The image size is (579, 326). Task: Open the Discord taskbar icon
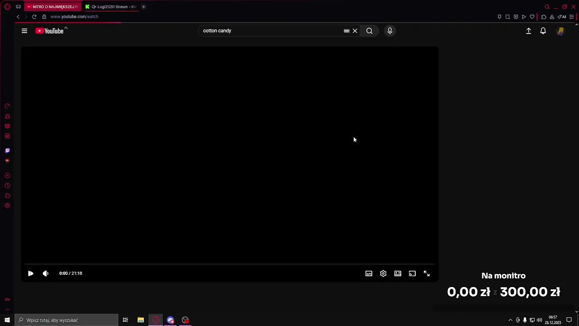point(171,320)
